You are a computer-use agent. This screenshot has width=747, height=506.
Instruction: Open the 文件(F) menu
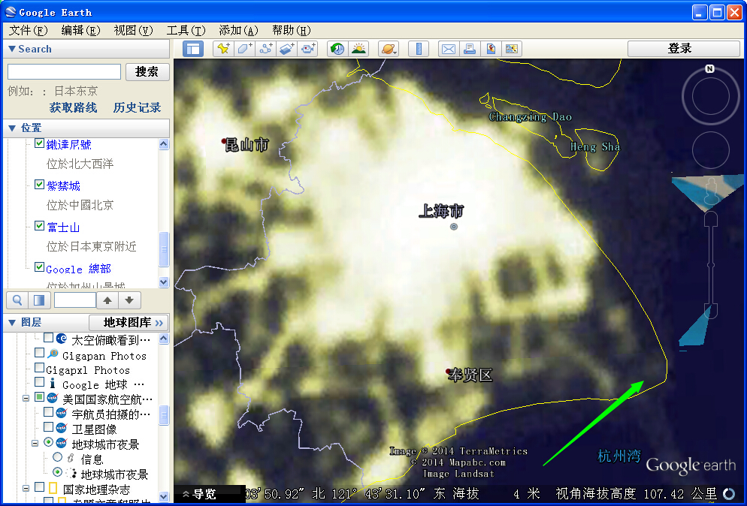[x=28, y=31]
